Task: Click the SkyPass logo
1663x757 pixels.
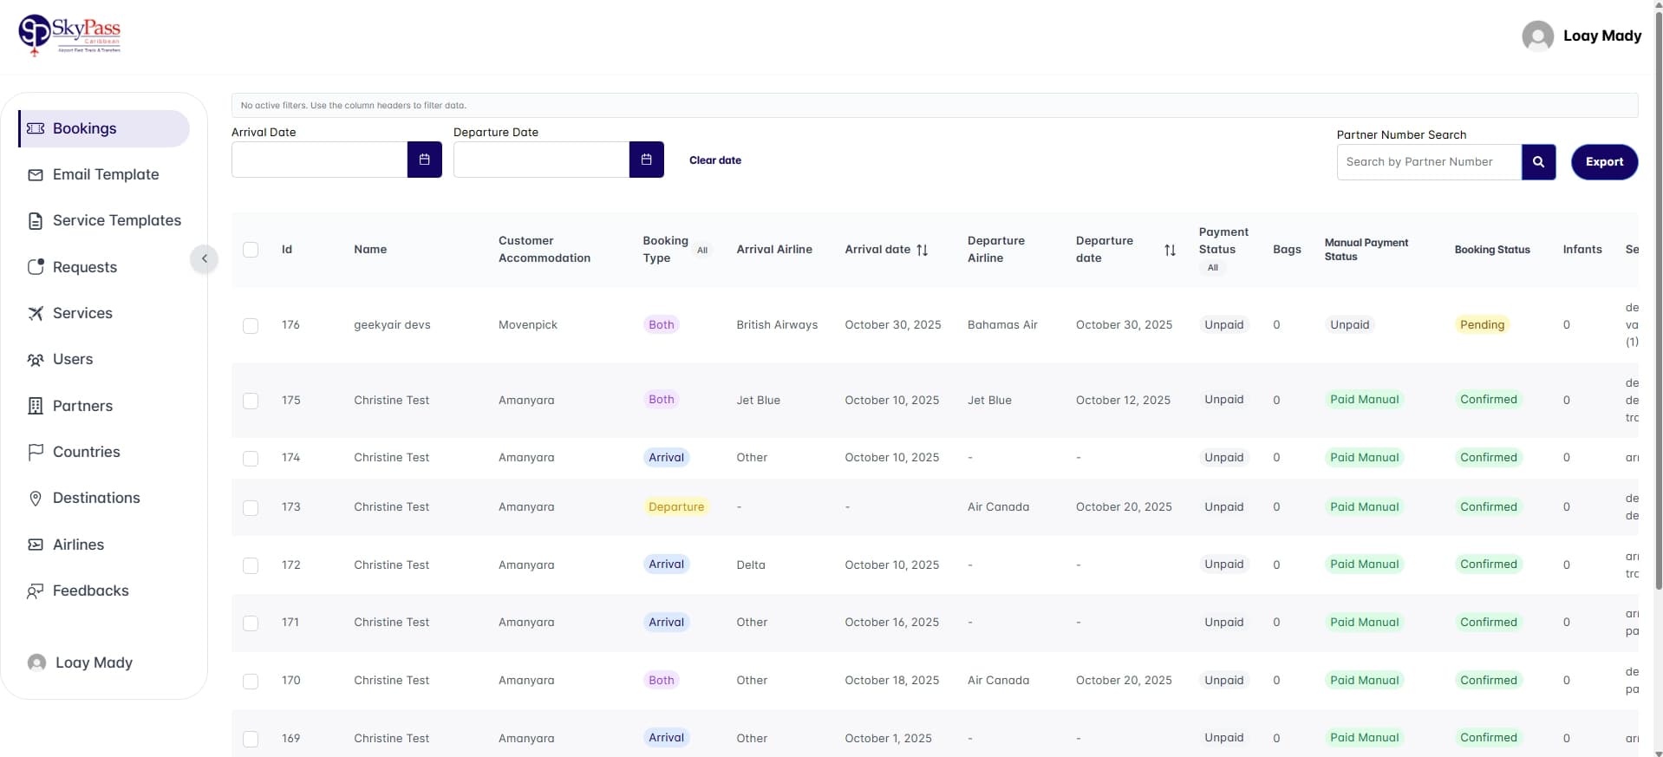Action: 69,36
